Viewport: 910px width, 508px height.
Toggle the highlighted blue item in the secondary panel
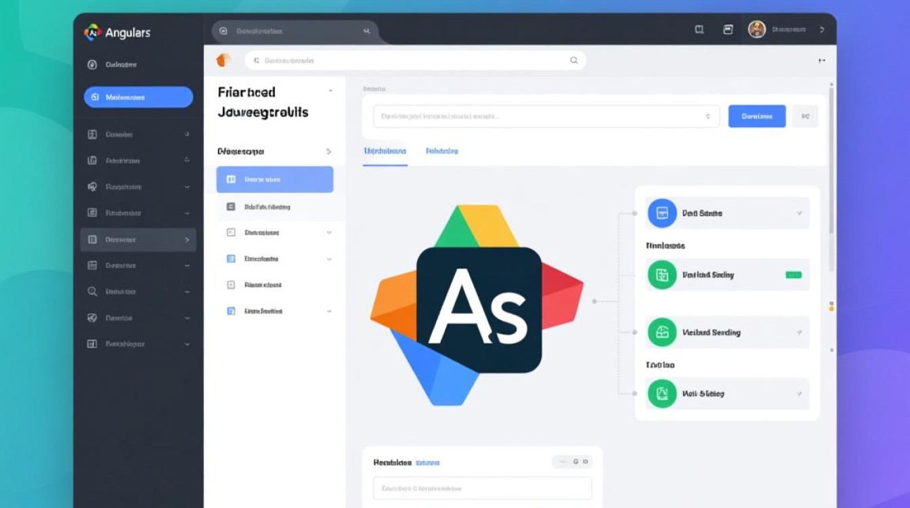pyautogui.click(x=274, y=179)
